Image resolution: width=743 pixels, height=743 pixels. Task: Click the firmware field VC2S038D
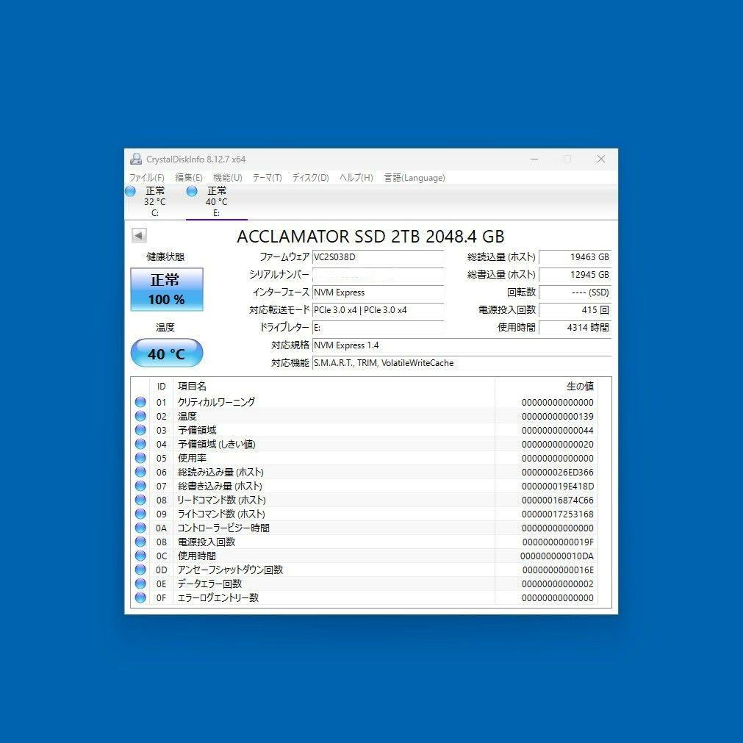point(378,256)
